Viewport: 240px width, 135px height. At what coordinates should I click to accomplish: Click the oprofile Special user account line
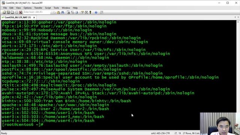pos(110,77)
